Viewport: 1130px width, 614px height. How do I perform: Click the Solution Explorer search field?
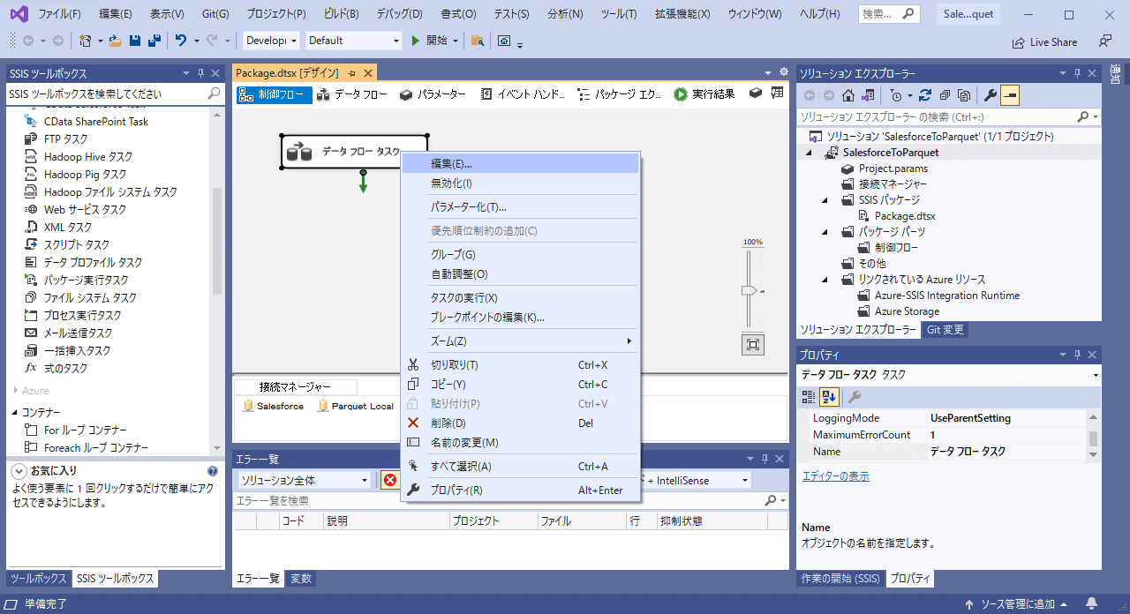[936, 116]
